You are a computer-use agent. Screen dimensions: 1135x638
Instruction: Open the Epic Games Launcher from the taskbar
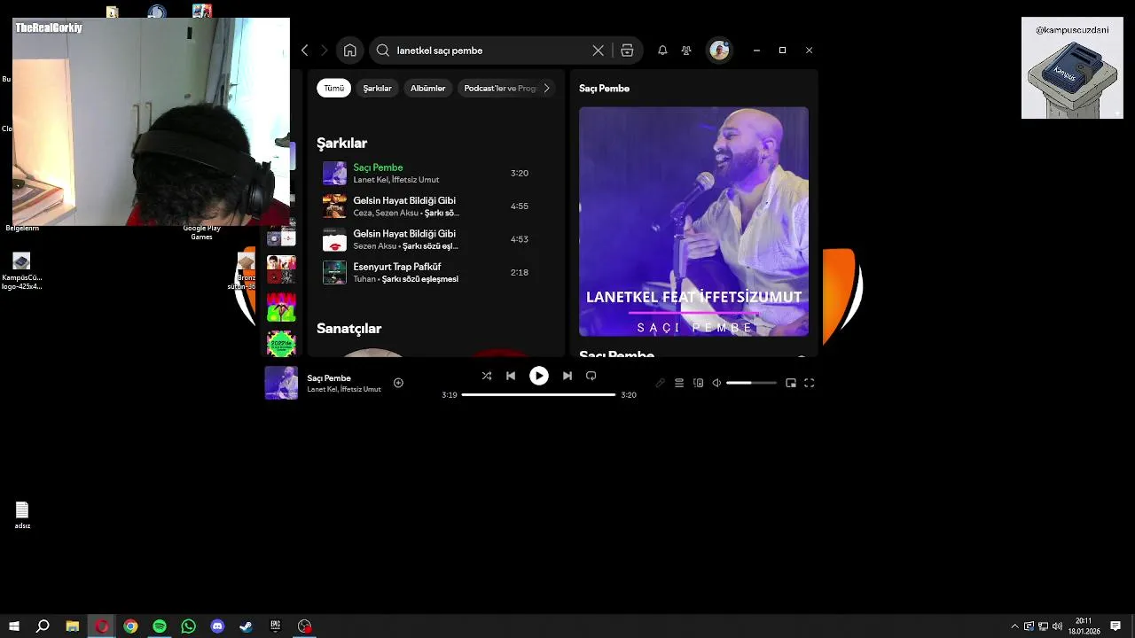[276, 626]
